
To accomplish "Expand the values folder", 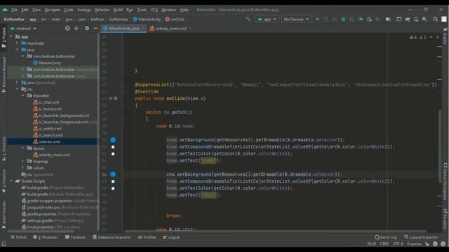I will pos(23,168).
